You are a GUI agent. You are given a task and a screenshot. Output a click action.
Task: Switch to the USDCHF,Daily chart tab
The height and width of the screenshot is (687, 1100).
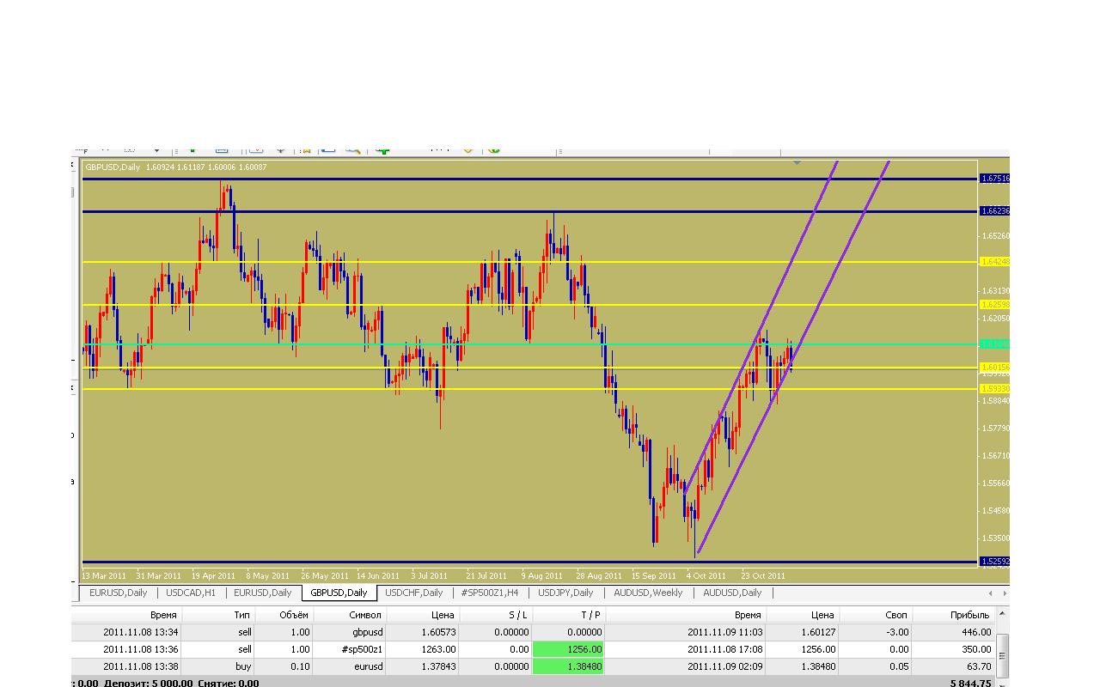pyautogui.click(x=413, y=593)
